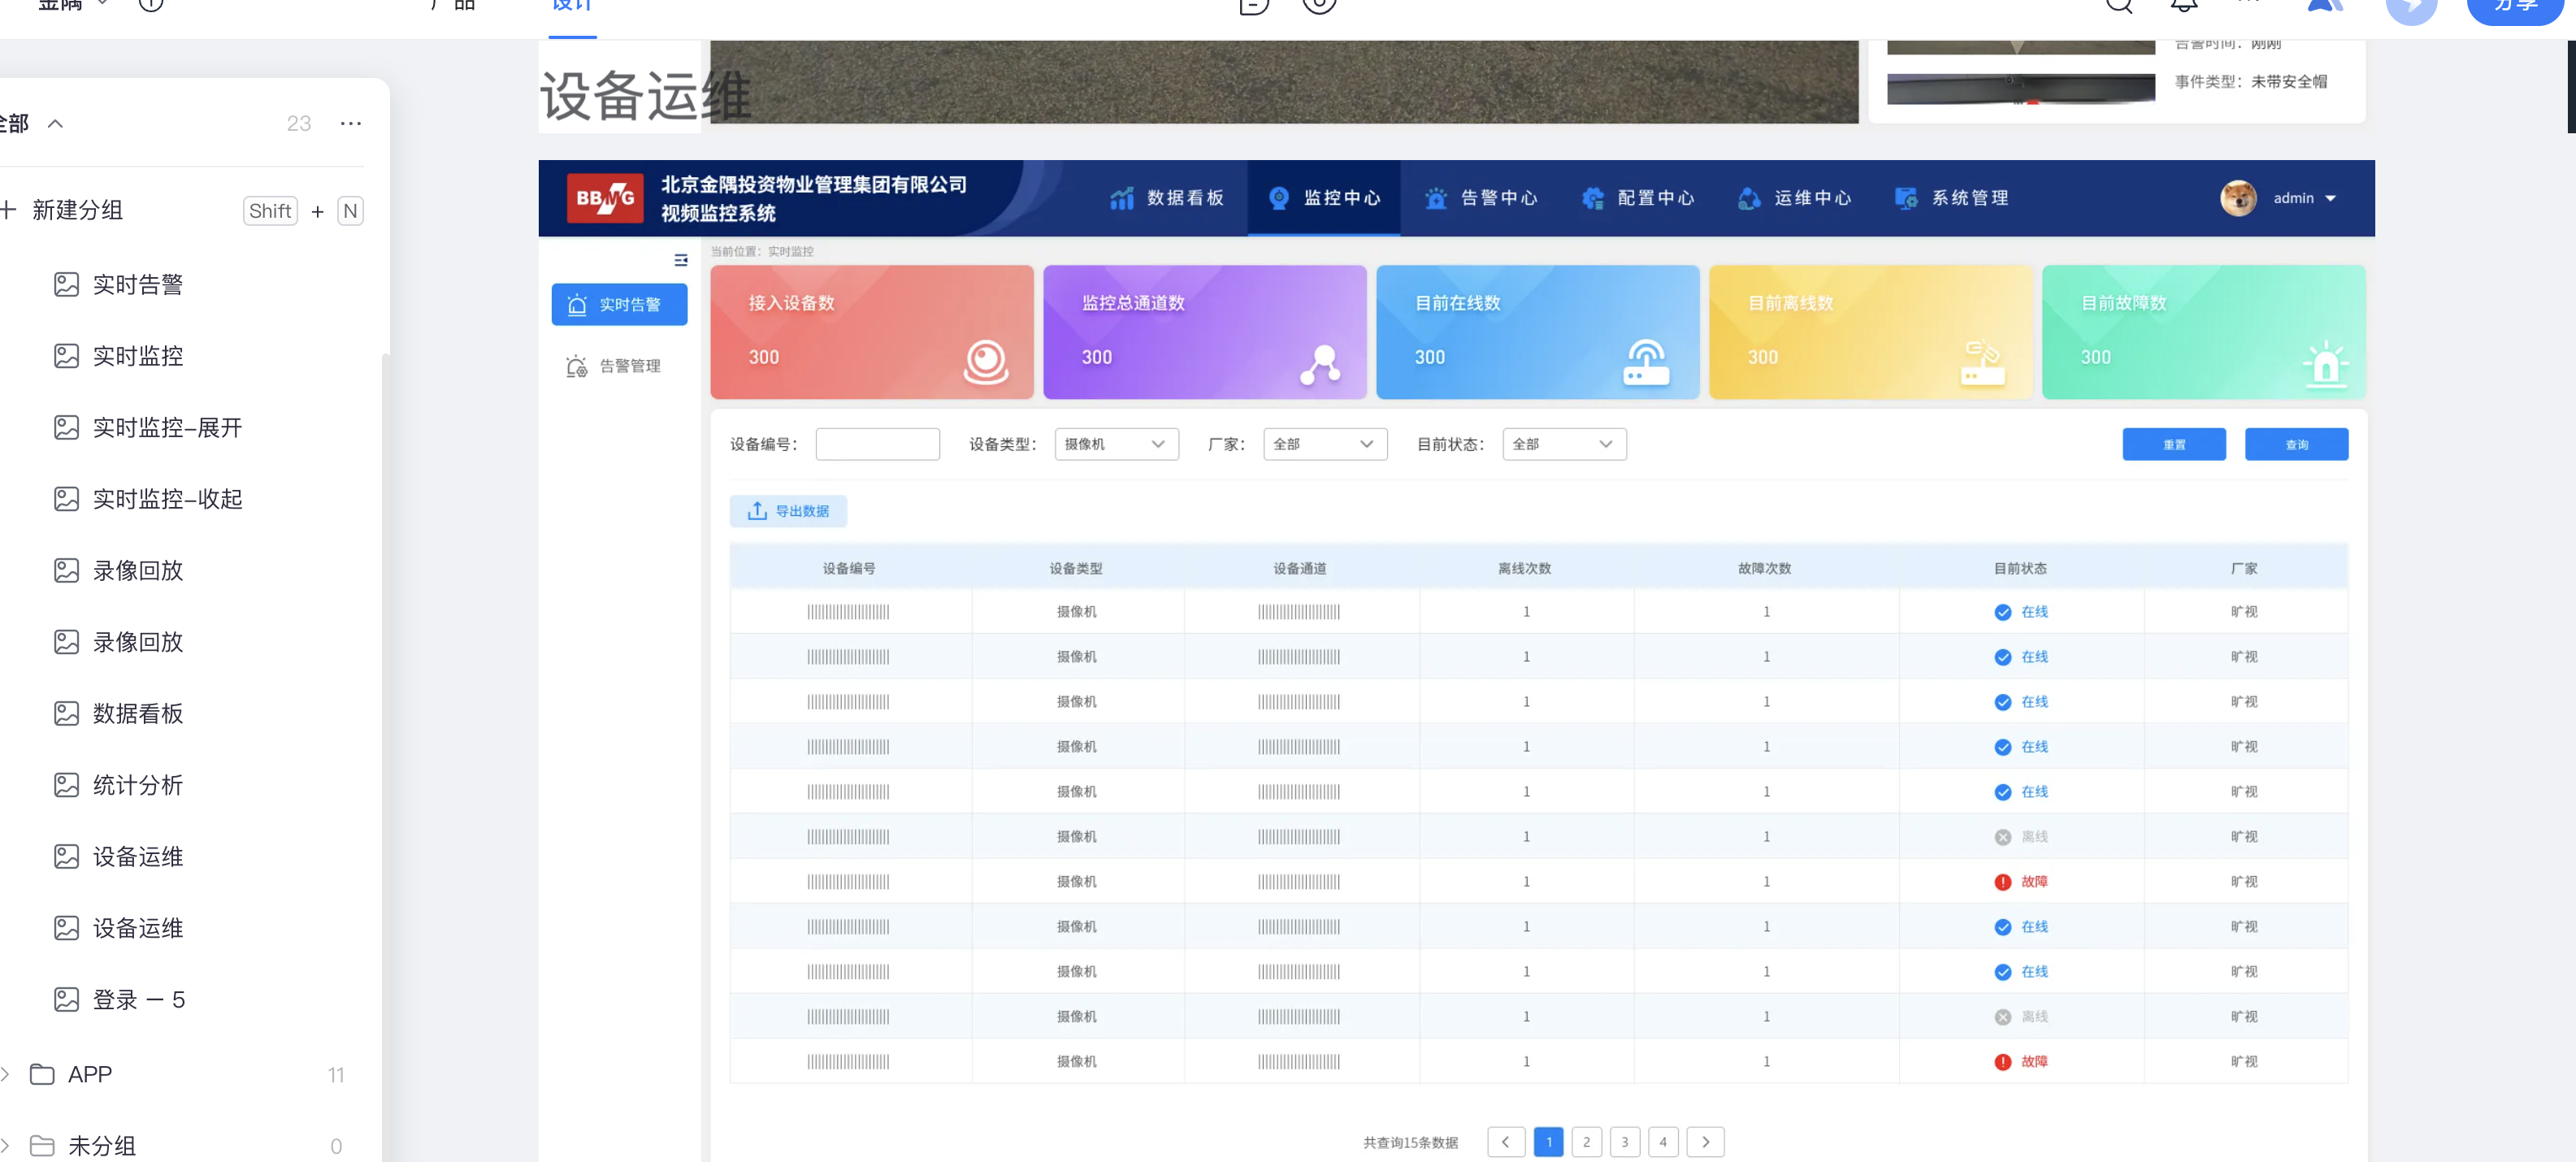Click image icon beside 统计分析 page
The width and height of the screenshot is (2576, 1162).
pyautogui.click(x=66, y=785)
